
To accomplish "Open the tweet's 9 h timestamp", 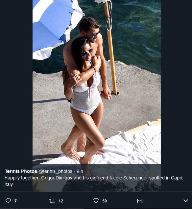I will click(x=80, y=171).
